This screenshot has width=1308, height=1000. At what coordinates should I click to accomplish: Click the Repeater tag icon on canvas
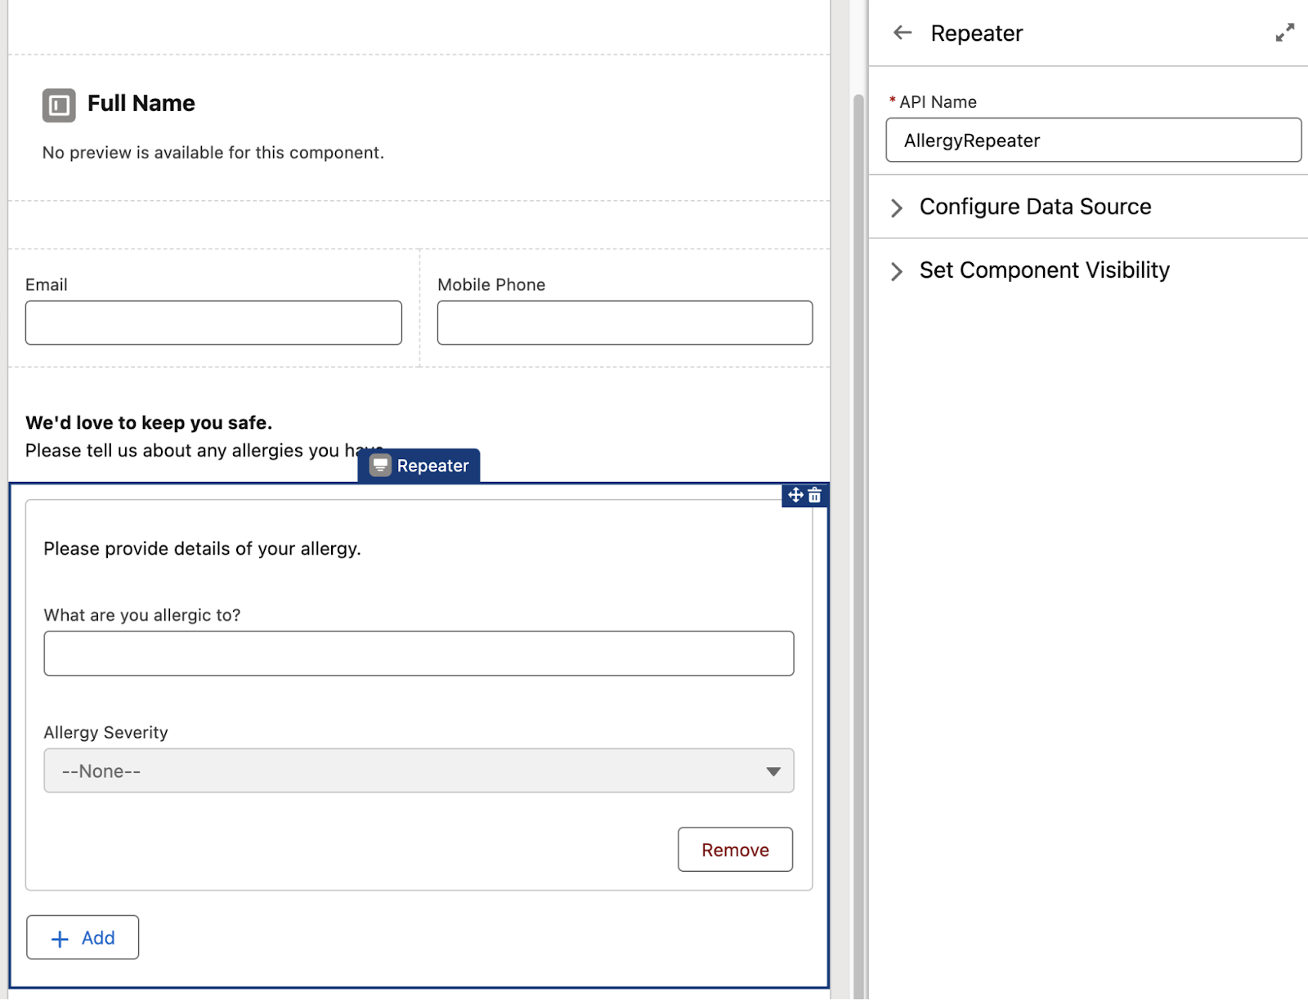380,466
